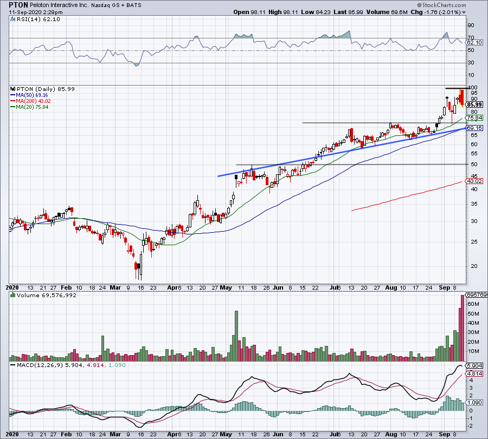Click the 'Volume 69,576,992' panel label

47,295
